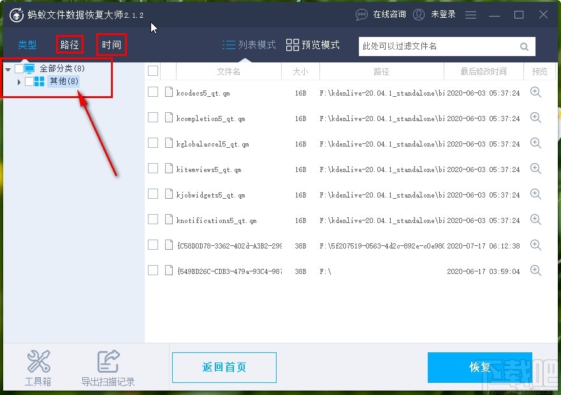This screenshot has width=561, height=395.
Task: Click timestamp 2020-07-17 06:12:38
Action: click(483, 246)
